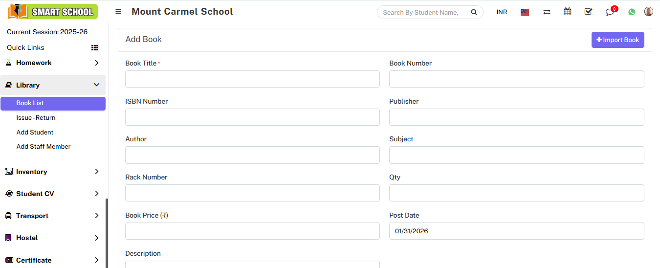Click the US flag language icon

pyautogui.click(x=525, y=12)
